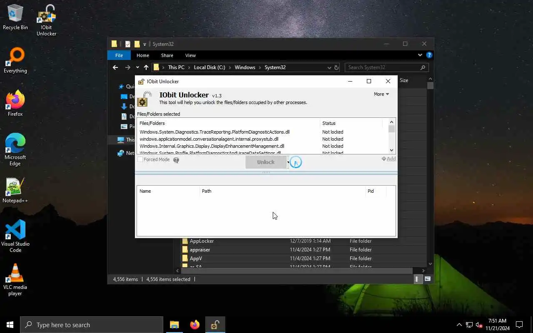
Task: Select the conversationalagent.internal.proxystub.dll row
Action: [263, 139]
